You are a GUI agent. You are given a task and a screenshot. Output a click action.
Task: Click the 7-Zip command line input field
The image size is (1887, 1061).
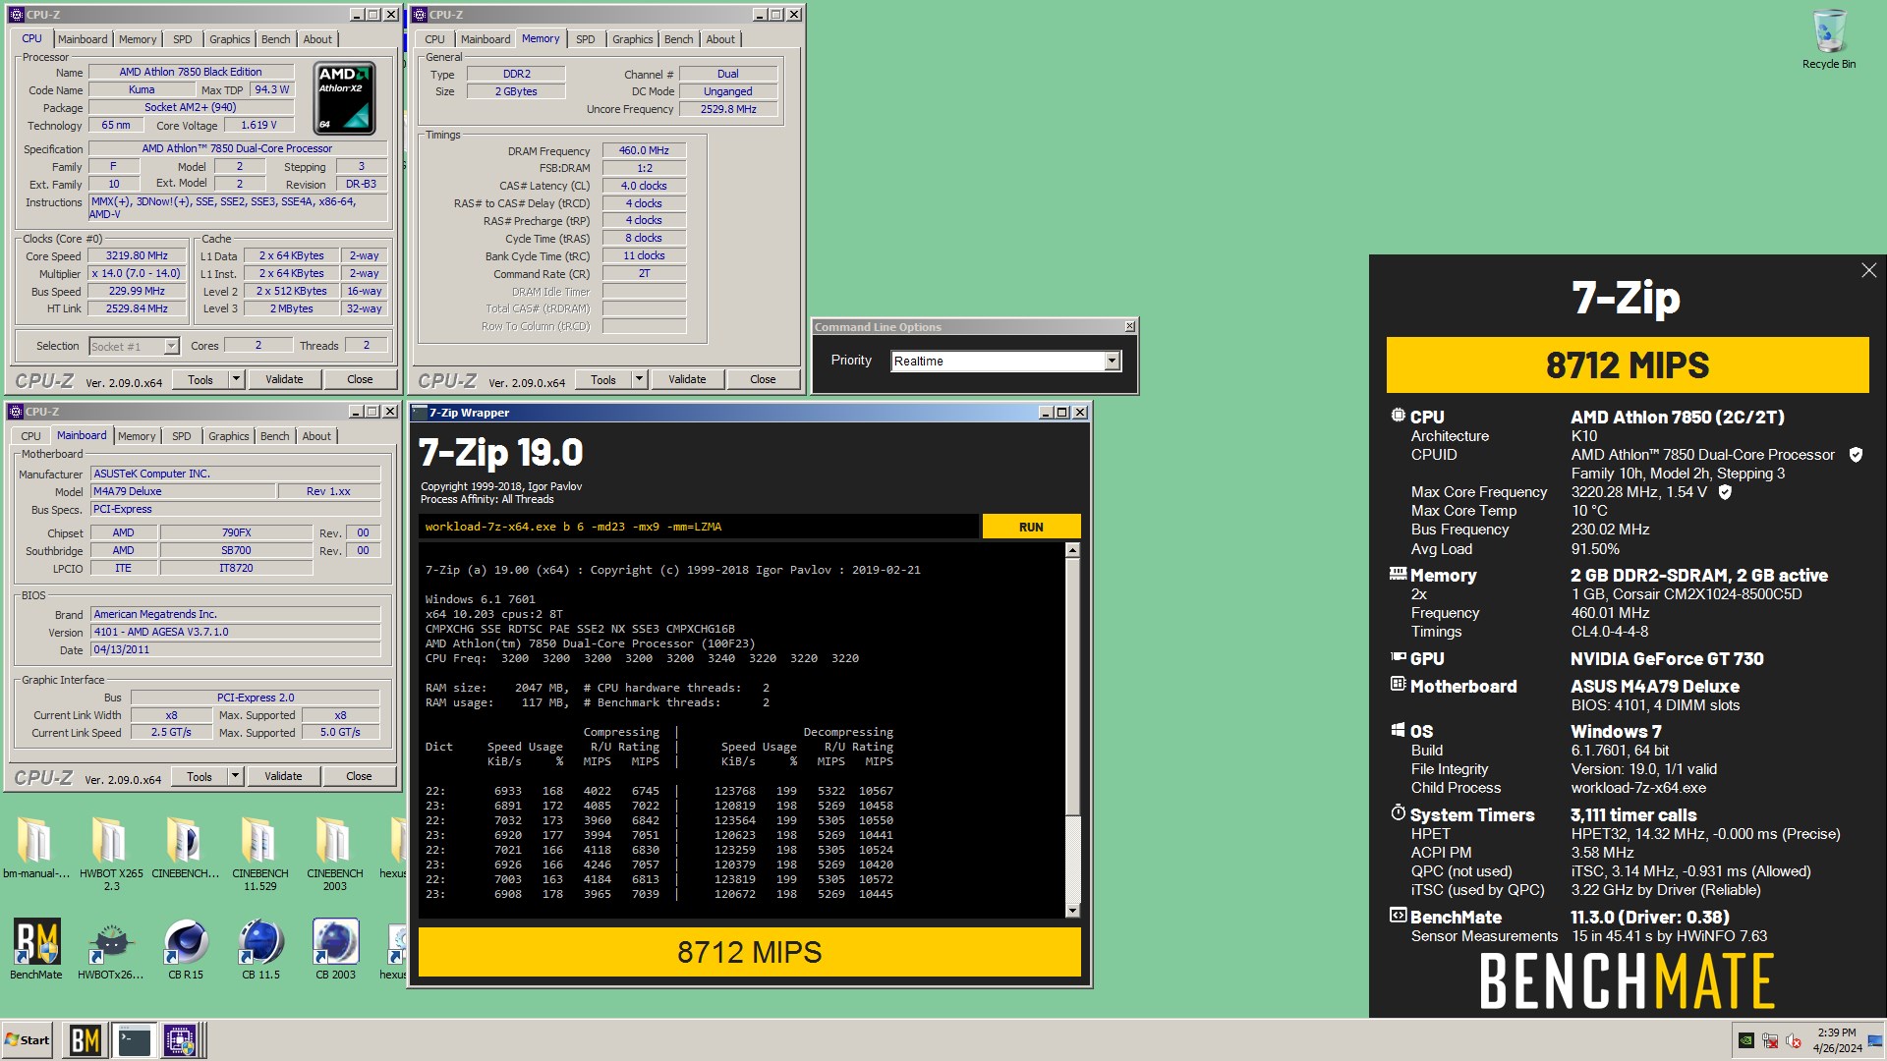699,527
